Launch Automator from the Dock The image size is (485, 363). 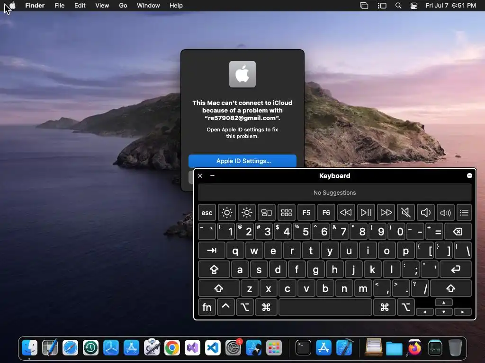(x=152, y=348)
